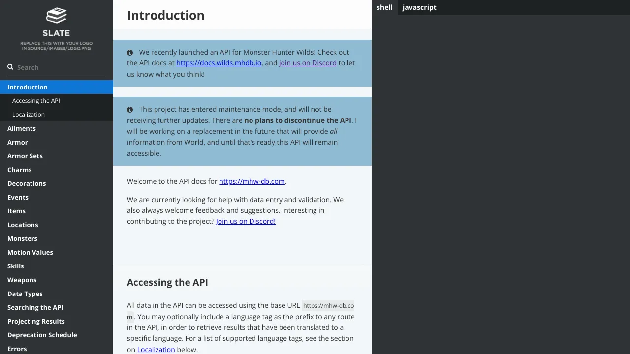Viewport: 630px width, 354px height.
Task: Go to the Decorations section
Action: point(57,183)
